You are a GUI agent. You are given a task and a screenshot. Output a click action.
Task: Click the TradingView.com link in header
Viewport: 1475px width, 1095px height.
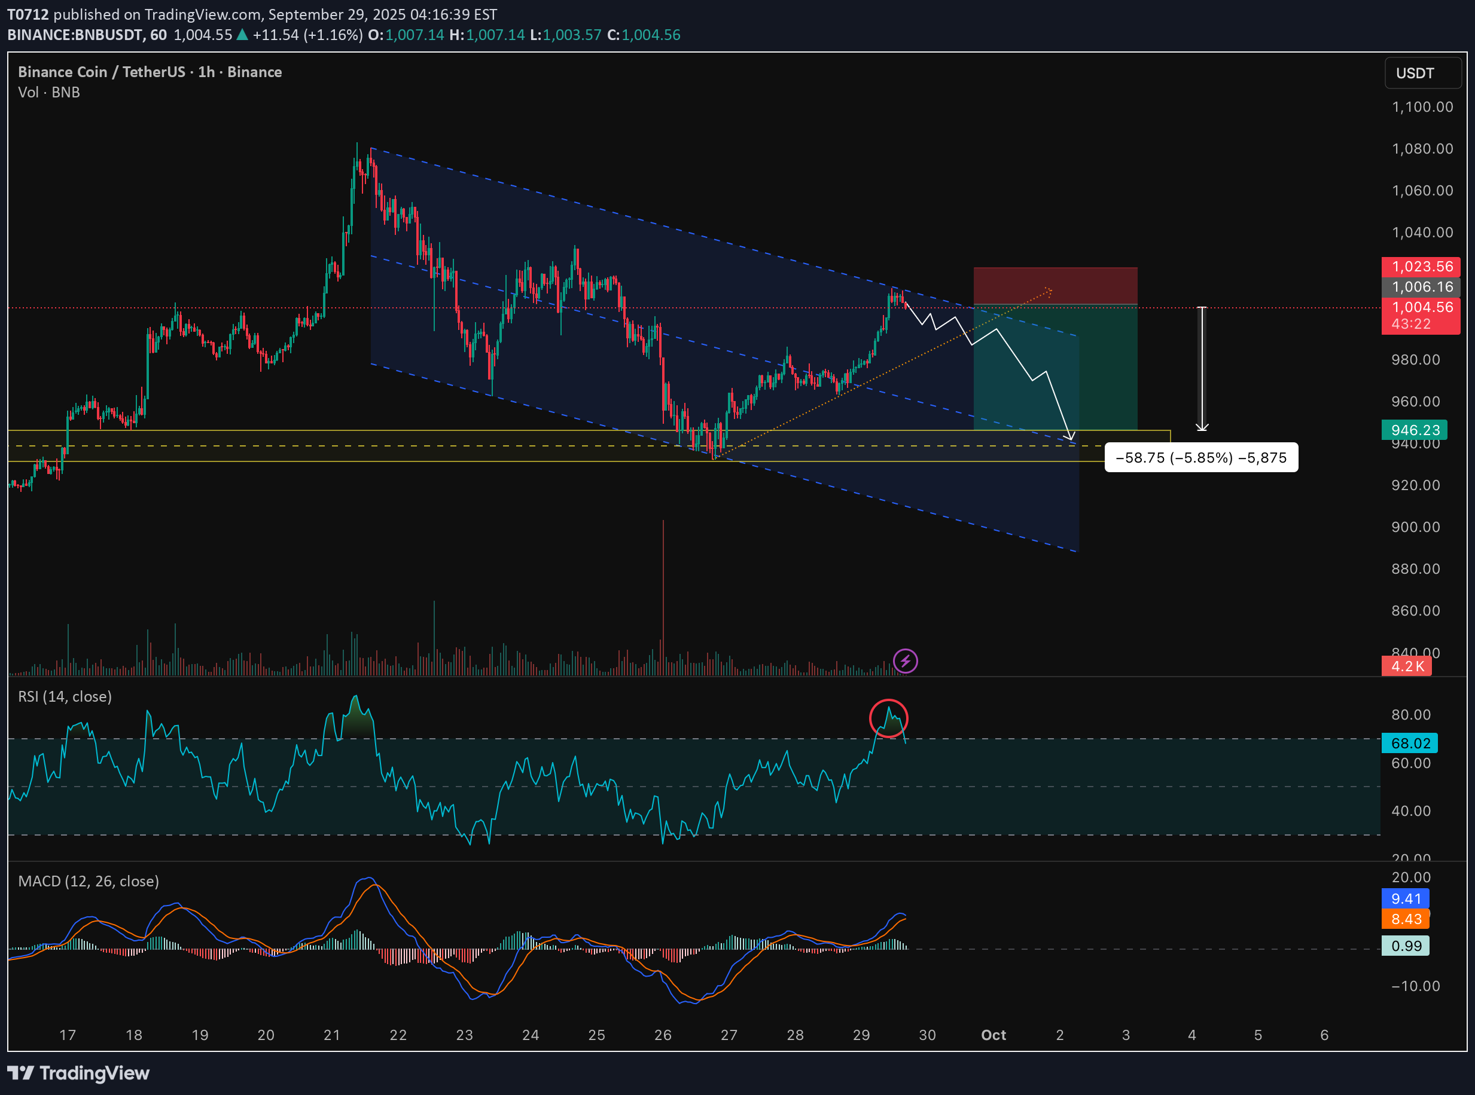(202, 14)
